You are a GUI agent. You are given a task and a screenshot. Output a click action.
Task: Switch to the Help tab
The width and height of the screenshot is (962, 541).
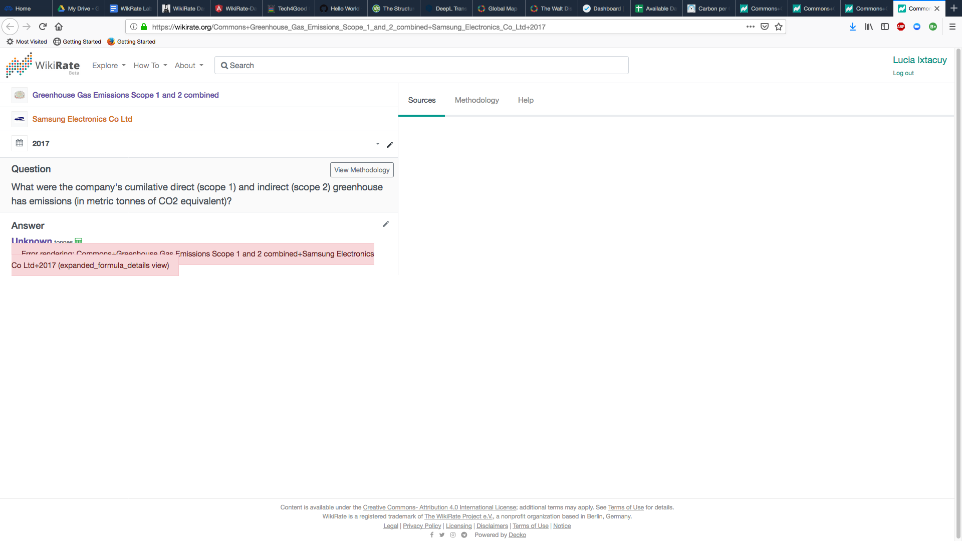(x=526, y=100)
